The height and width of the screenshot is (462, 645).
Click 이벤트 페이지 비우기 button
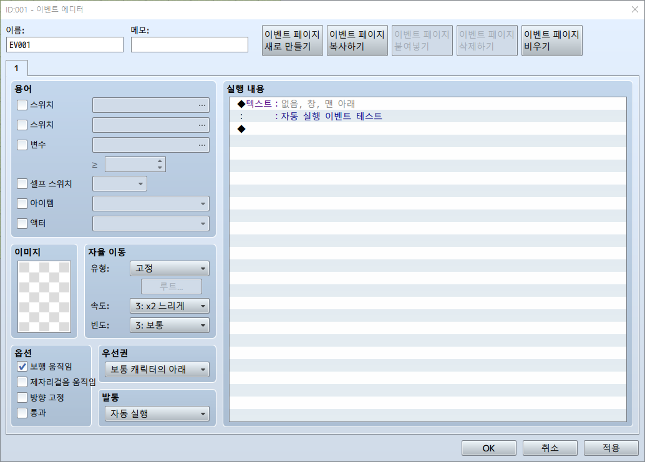click(552, 41)
